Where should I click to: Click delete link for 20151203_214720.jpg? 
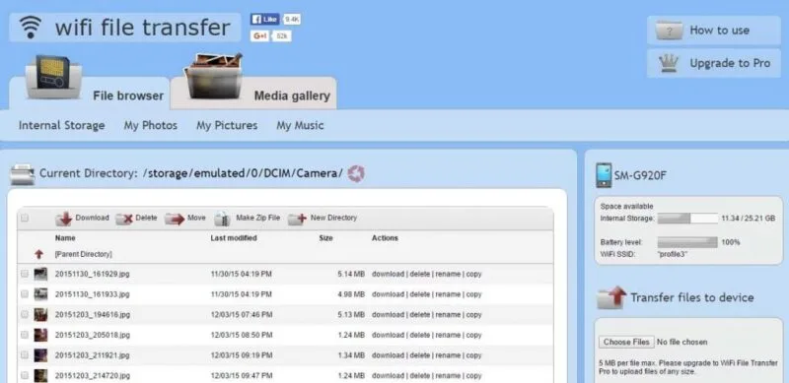tap(420, 375)
